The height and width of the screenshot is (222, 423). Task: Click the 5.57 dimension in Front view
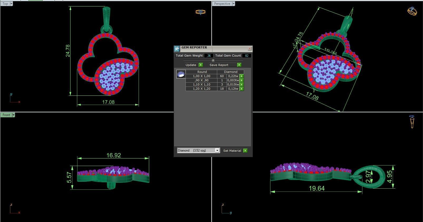69,177
